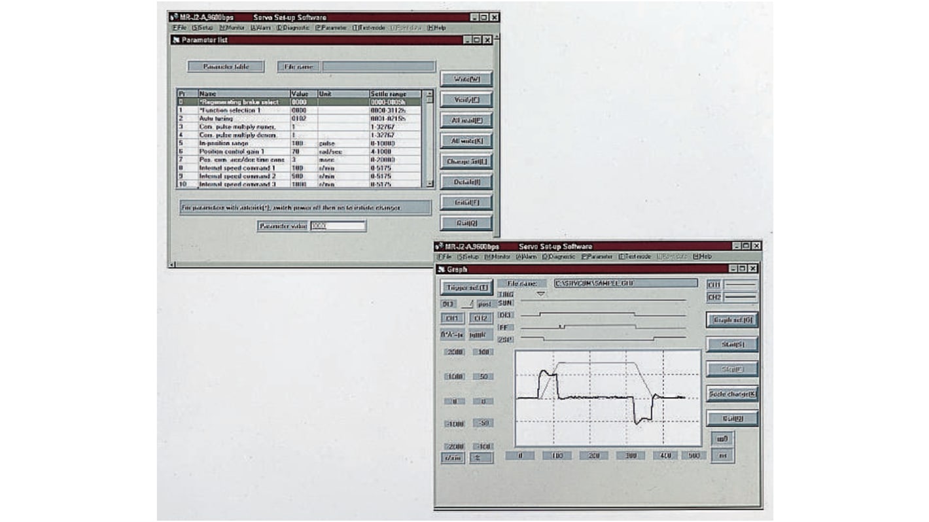Click the Name column header
This screenshot has height=522, width=929.
pos(243,94)
